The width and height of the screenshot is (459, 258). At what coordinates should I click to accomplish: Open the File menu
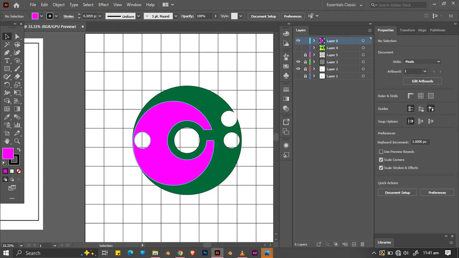click(x=33, y=5)
